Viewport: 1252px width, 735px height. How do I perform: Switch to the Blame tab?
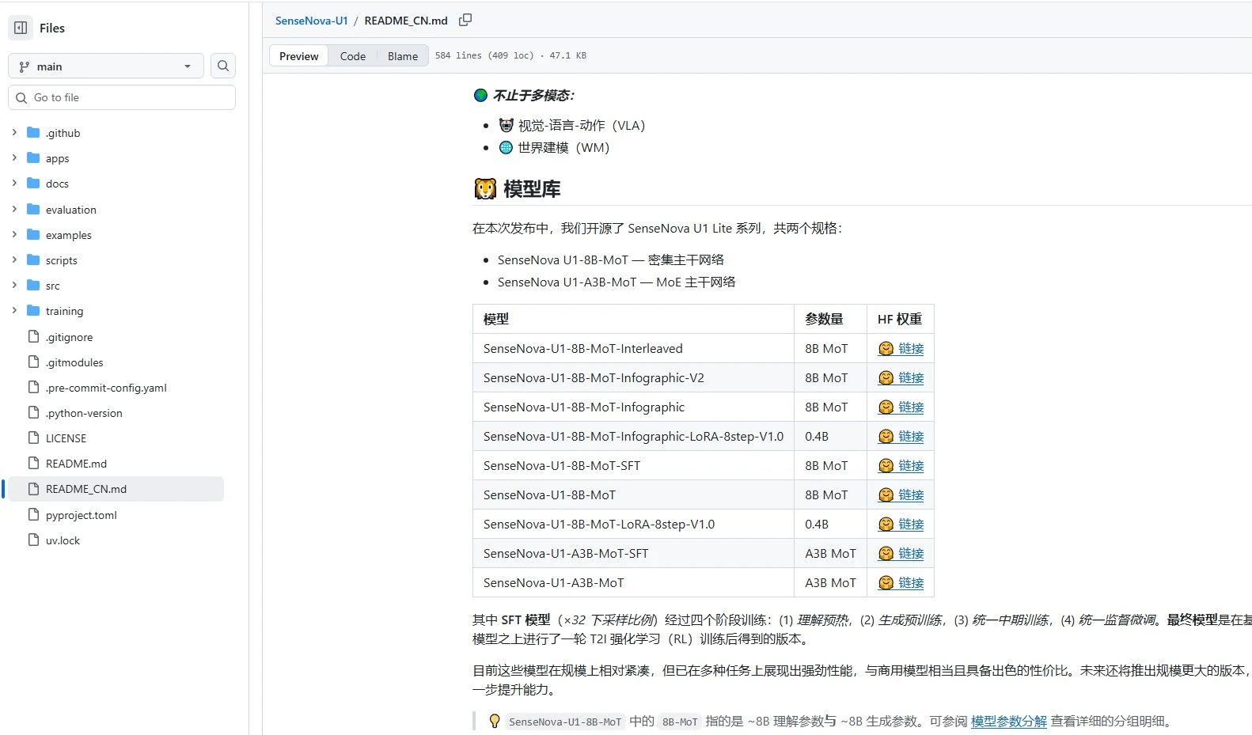403,56
